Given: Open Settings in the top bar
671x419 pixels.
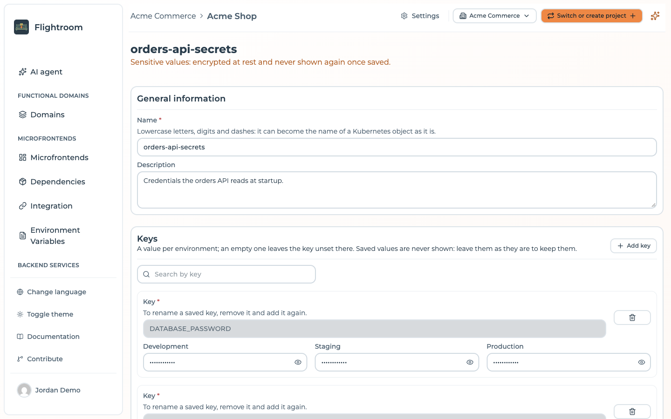Looking at the screenshot, I should coord(420,16).
